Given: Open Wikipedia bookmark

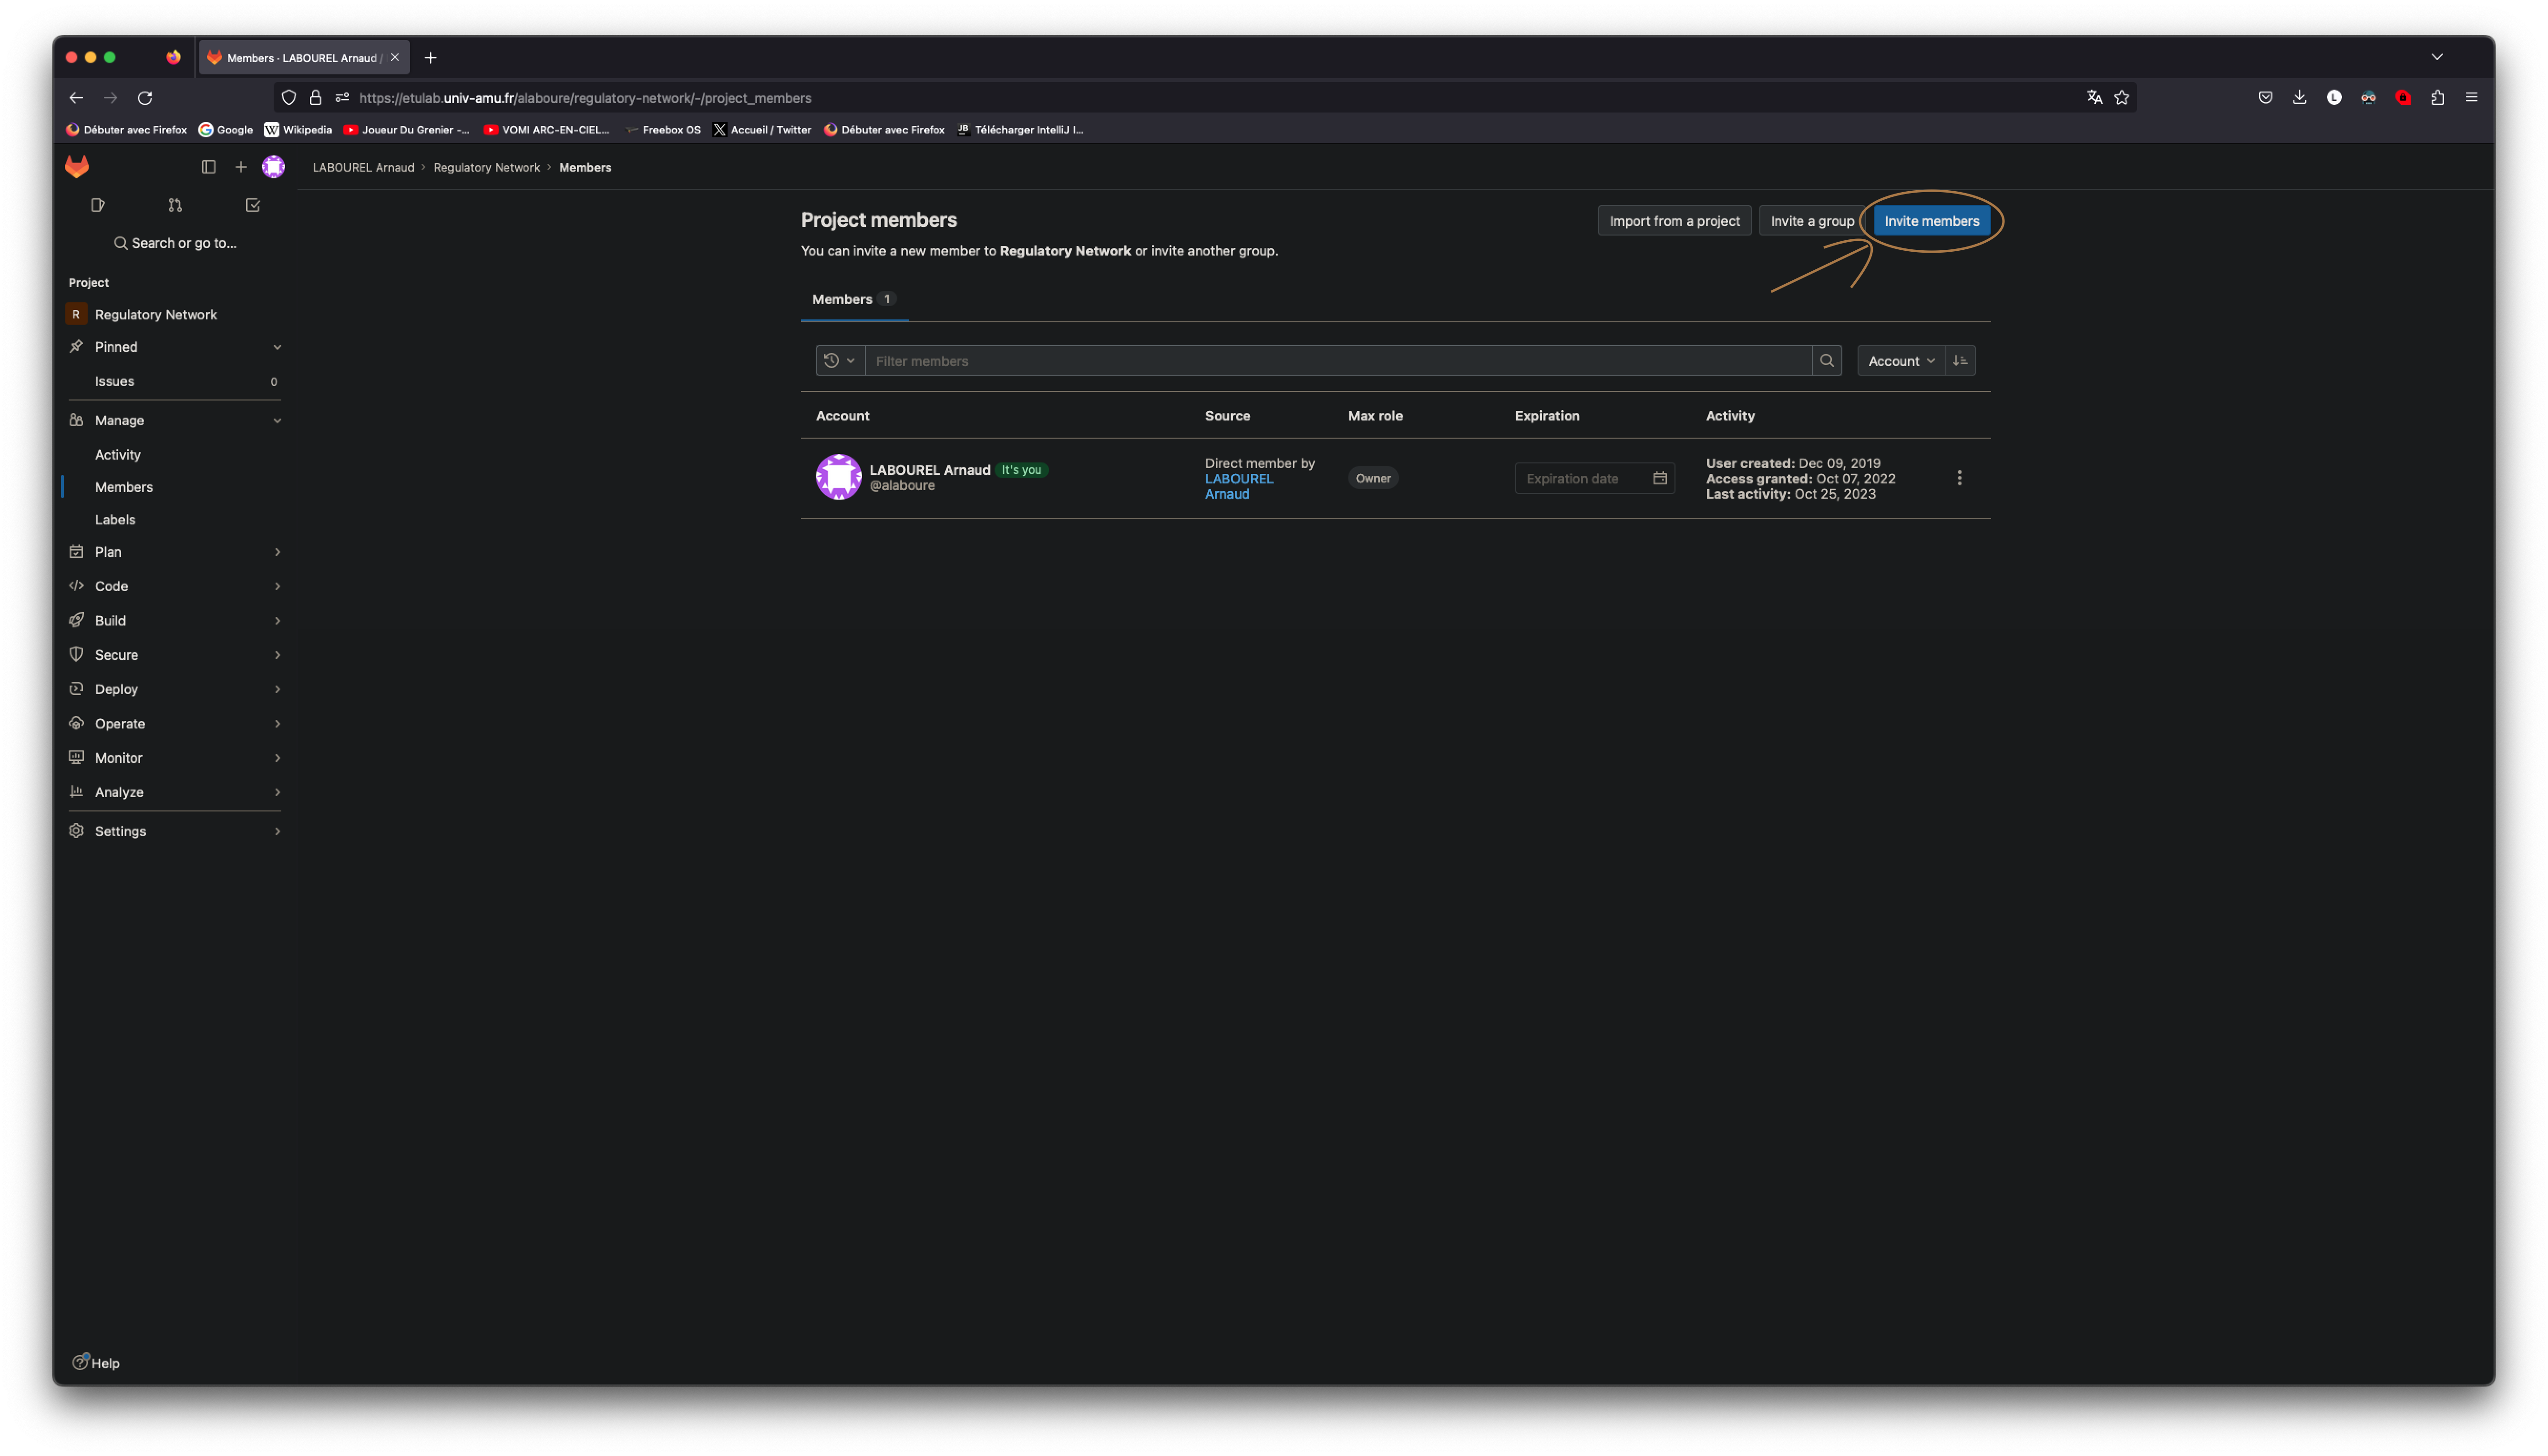Looking at the screenshot, I should tap(298, 129).
